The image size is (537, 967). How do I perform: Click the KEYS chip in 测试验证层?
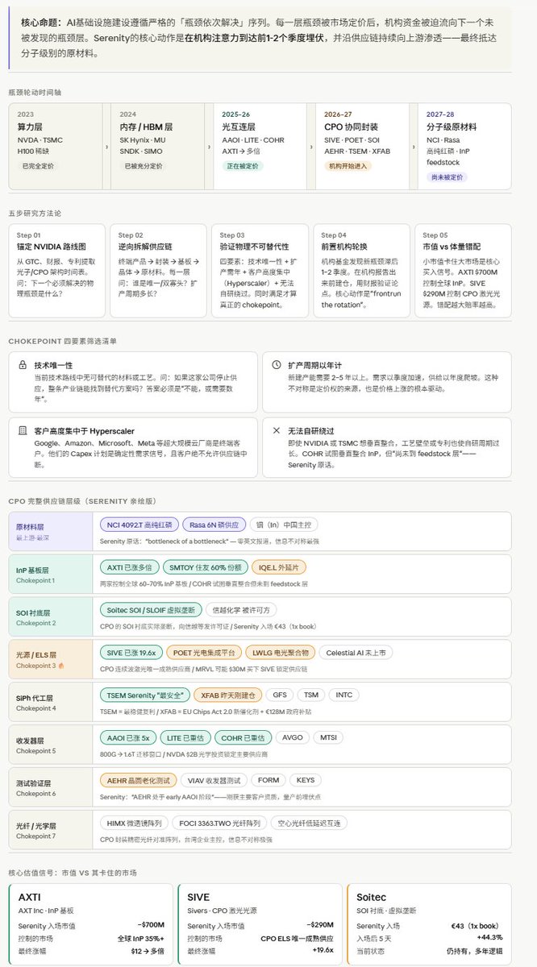(x=305, y=780)
